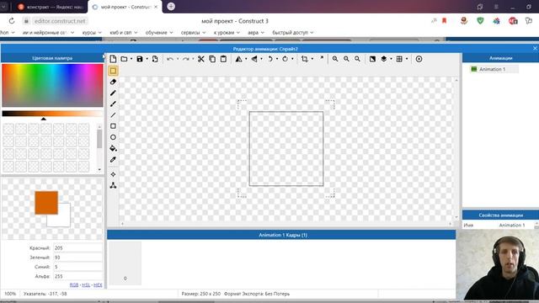Open dropdown arrow next to open folder
The height and width of the screenshot is (303, 539).
(131, 59)
